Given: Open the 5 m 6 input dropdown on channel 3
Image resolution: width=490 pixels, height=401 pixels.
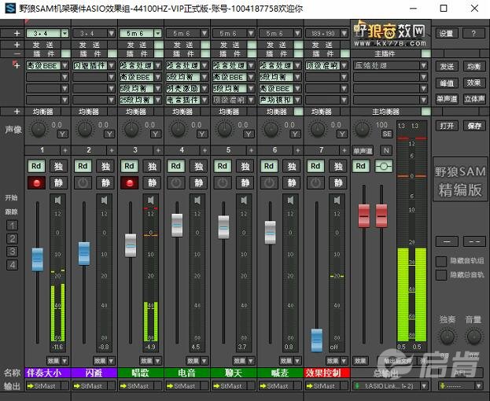Looking at the screenshot, I should tap(158, 33).
